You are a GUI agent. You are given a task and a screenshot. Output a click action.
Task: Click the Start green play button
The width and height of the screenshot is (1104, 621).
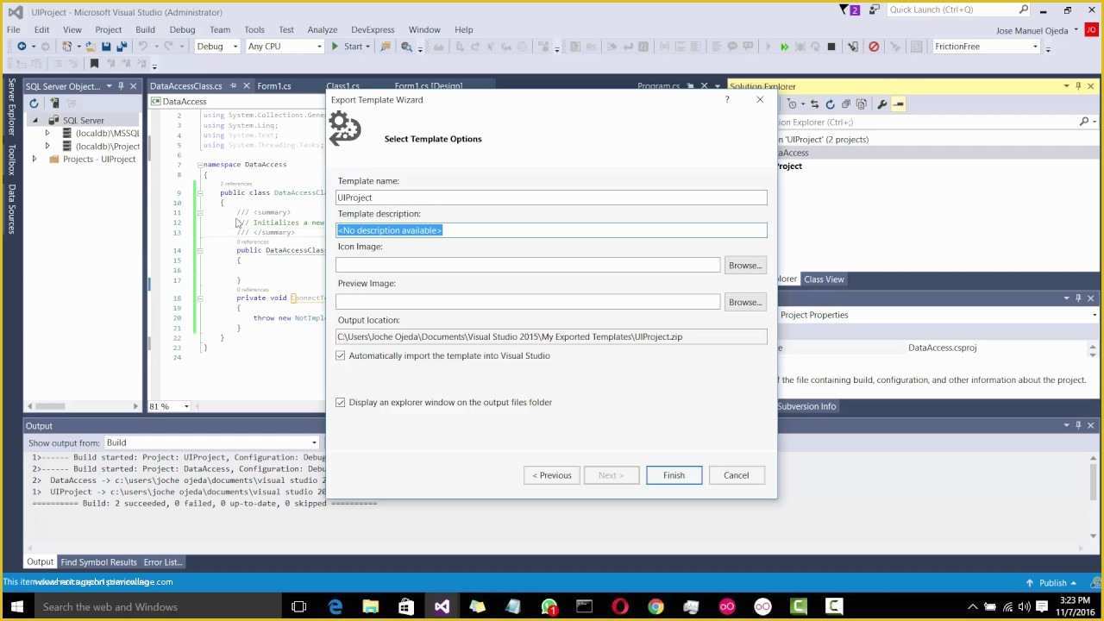click(x=335, y=47)
